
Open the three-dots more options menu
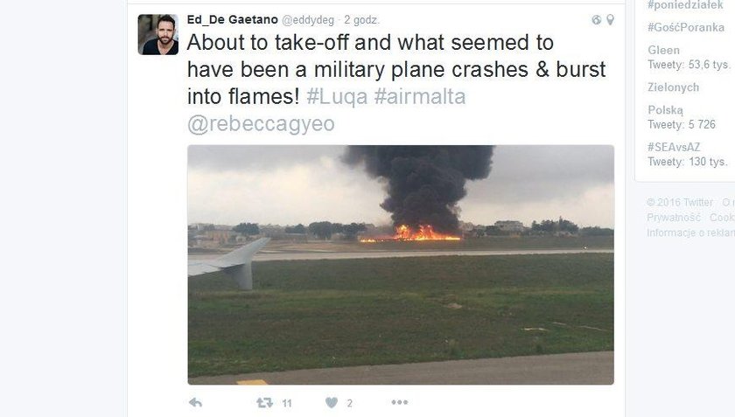pyautogui.click(x=399, y=402)
